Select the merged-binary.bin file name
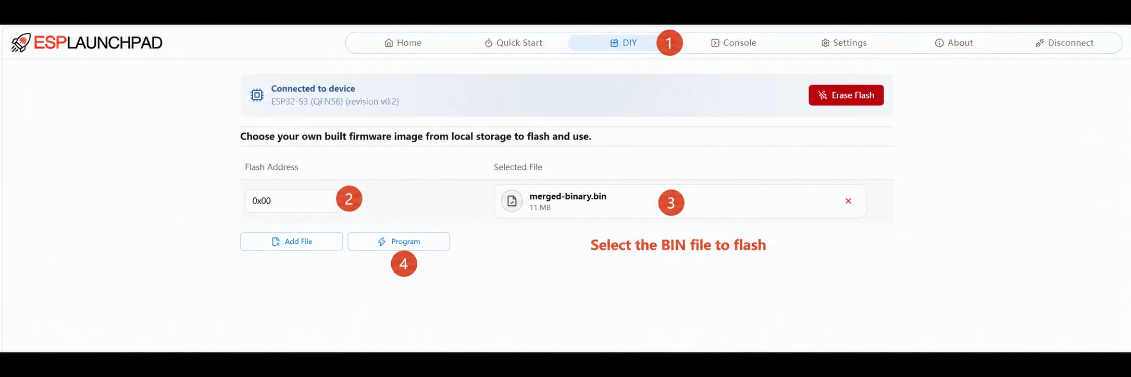 click(568, 196)
